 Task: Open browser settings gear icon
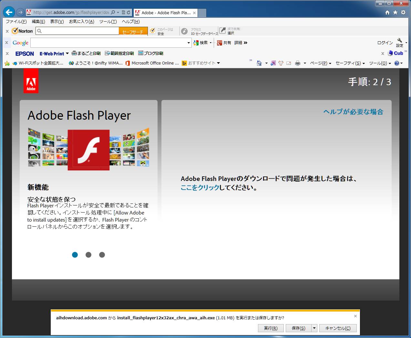(403, 13)
